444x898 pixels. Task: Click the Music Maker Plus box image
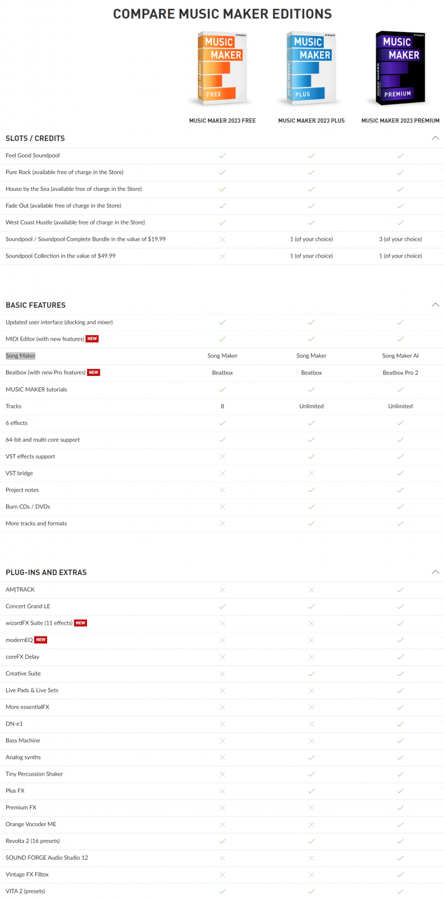coord(311,68)
